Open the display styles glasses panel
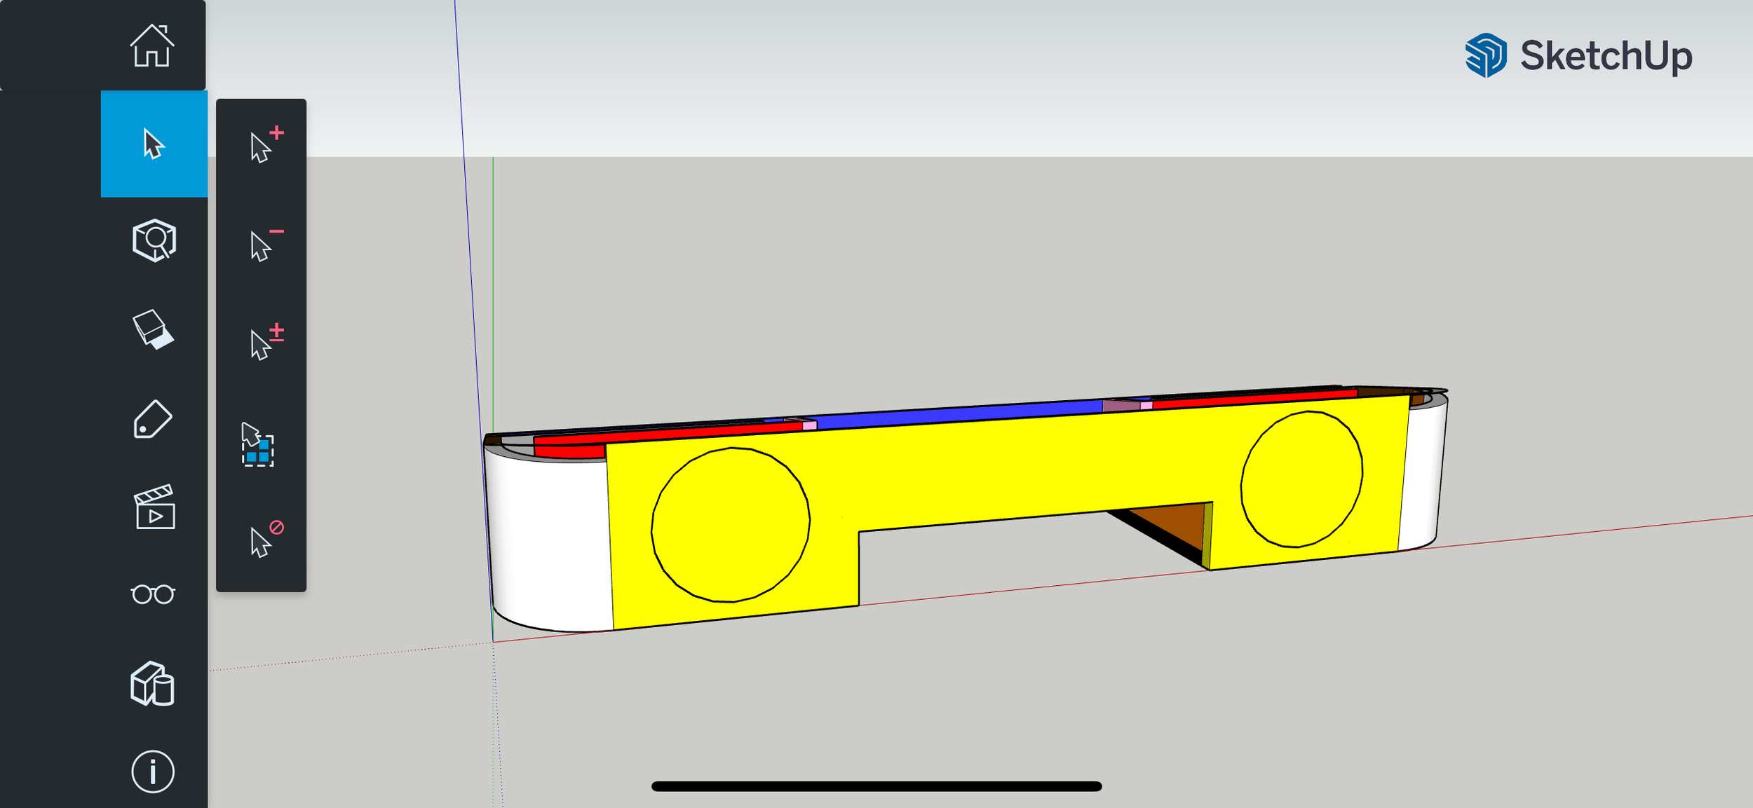Screen dimensions: 1753x808 (x=153, y=594)
